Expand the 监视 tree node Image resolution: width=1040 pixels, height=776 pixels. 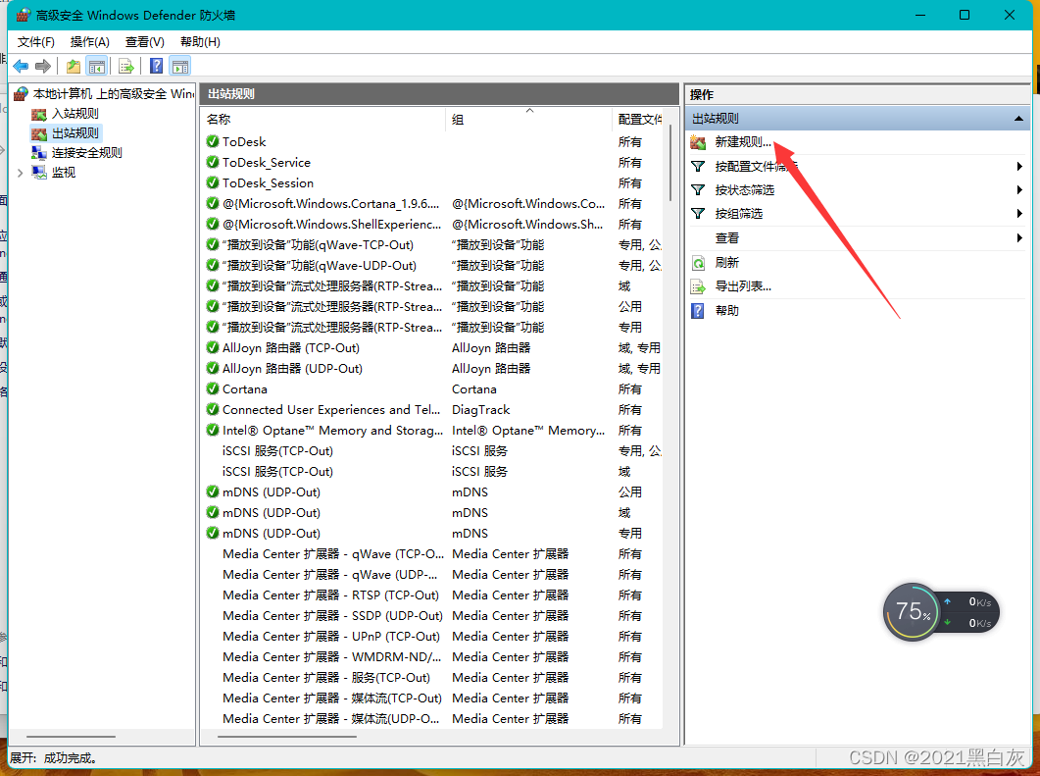20,173
